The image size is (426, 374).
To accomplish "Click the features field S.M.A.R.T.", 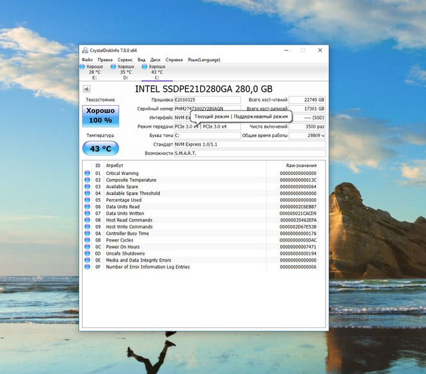I will [250, 154].
